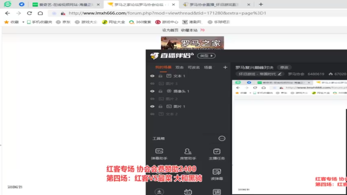This screenshot has width=347, height=195.
Task: Open the 主播任务 tool
Action: click(x=216, y=154)
